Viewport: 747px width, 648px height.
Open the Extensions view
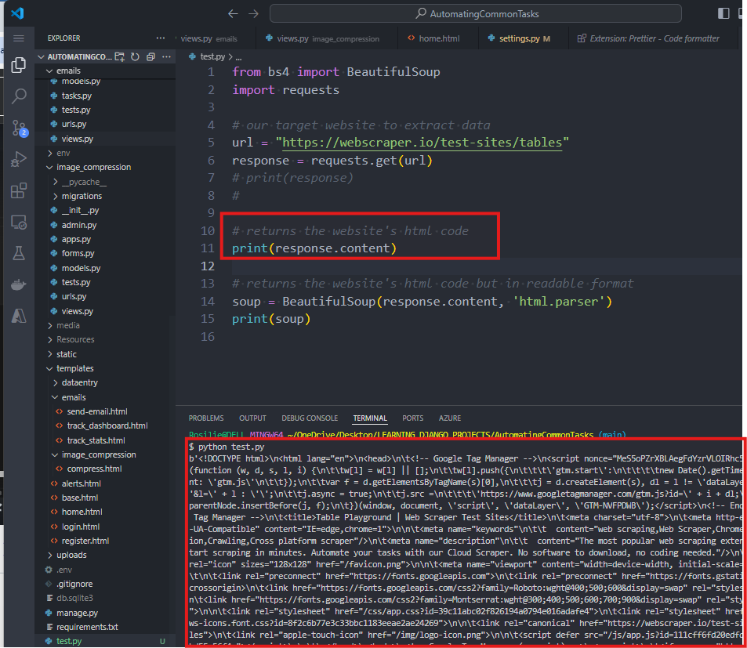[x=19, y=190]
